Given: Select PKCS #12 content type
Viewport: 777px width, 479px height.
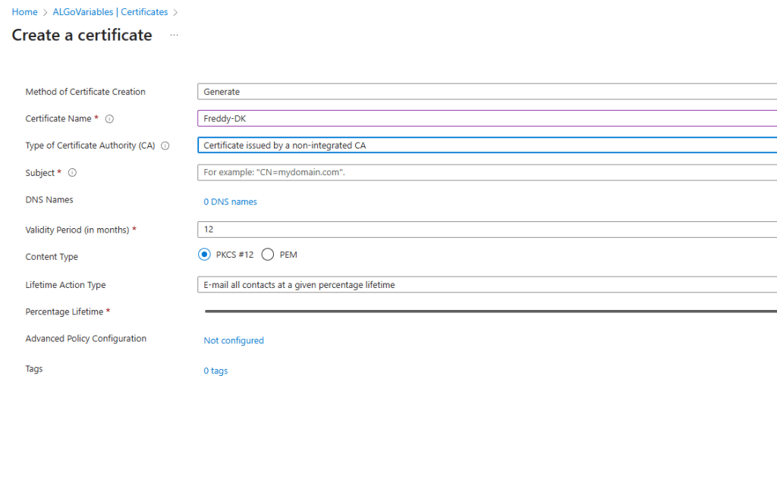Looking at the screenshot, I should (x=204, y=255).
